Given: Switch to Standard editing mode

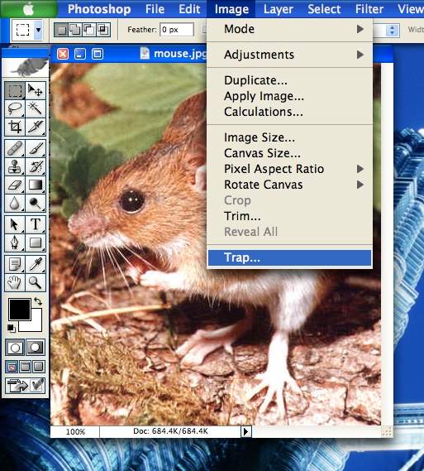Looking at the screenshot, I should [x=15, y=348].
